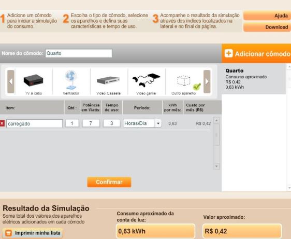Click the Download button
The width and height of the screenshot is (291, 239).
point(267,27)
